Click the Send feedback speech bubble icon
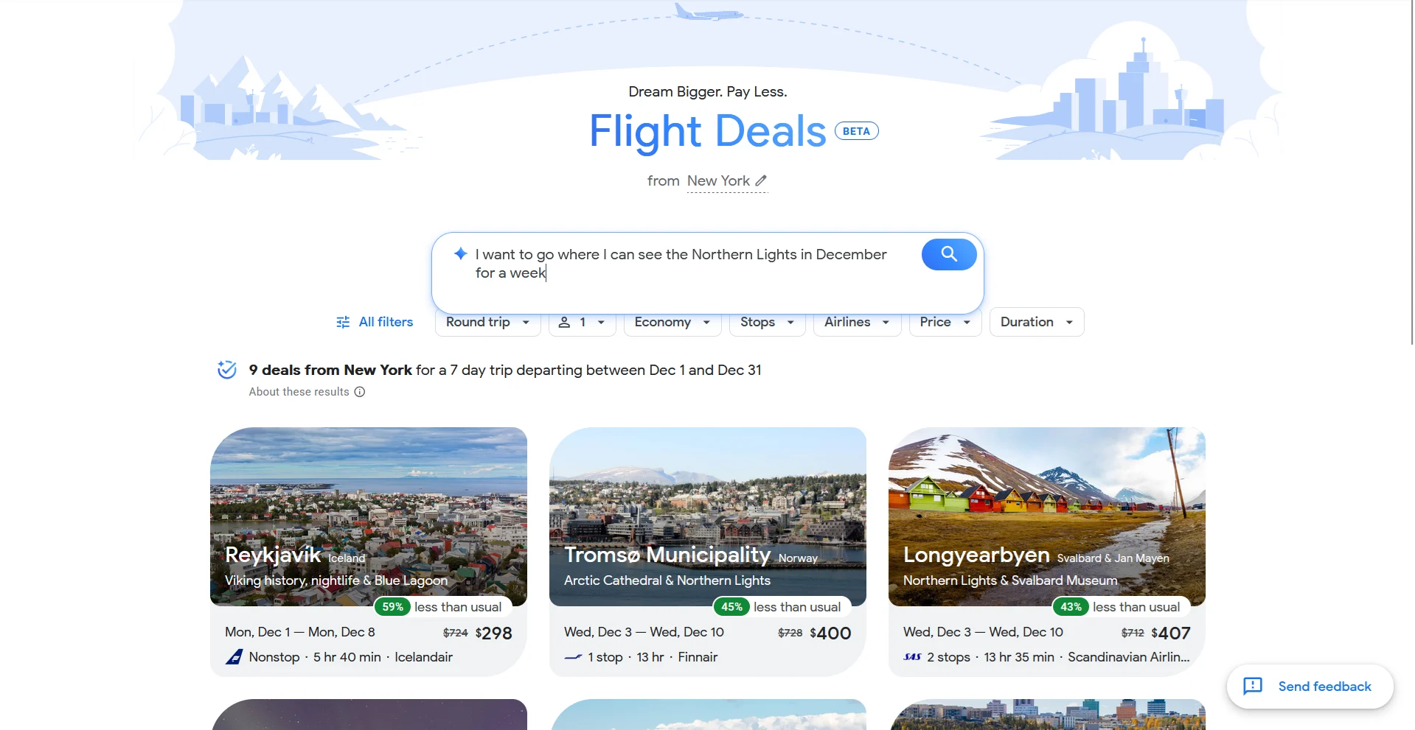This screenshot has height=730, width=1415. (x=1253, y=687)
